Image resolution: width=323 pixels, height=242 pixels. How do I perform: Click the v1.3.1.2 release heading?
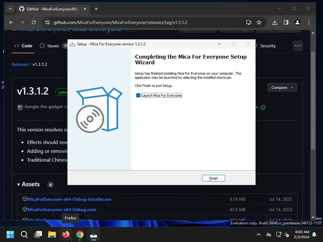click(33, 91)
